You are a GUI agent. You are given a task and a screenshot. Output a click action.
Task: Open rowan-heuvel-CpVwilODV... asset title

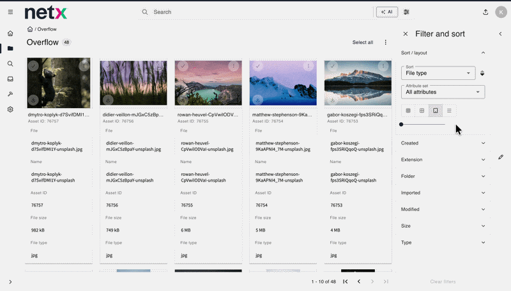coord(208,114)
